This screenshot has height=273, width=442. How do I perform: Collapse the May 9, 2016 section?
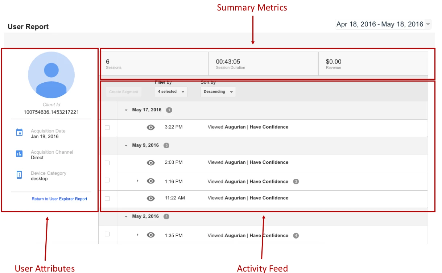(126, 145)
